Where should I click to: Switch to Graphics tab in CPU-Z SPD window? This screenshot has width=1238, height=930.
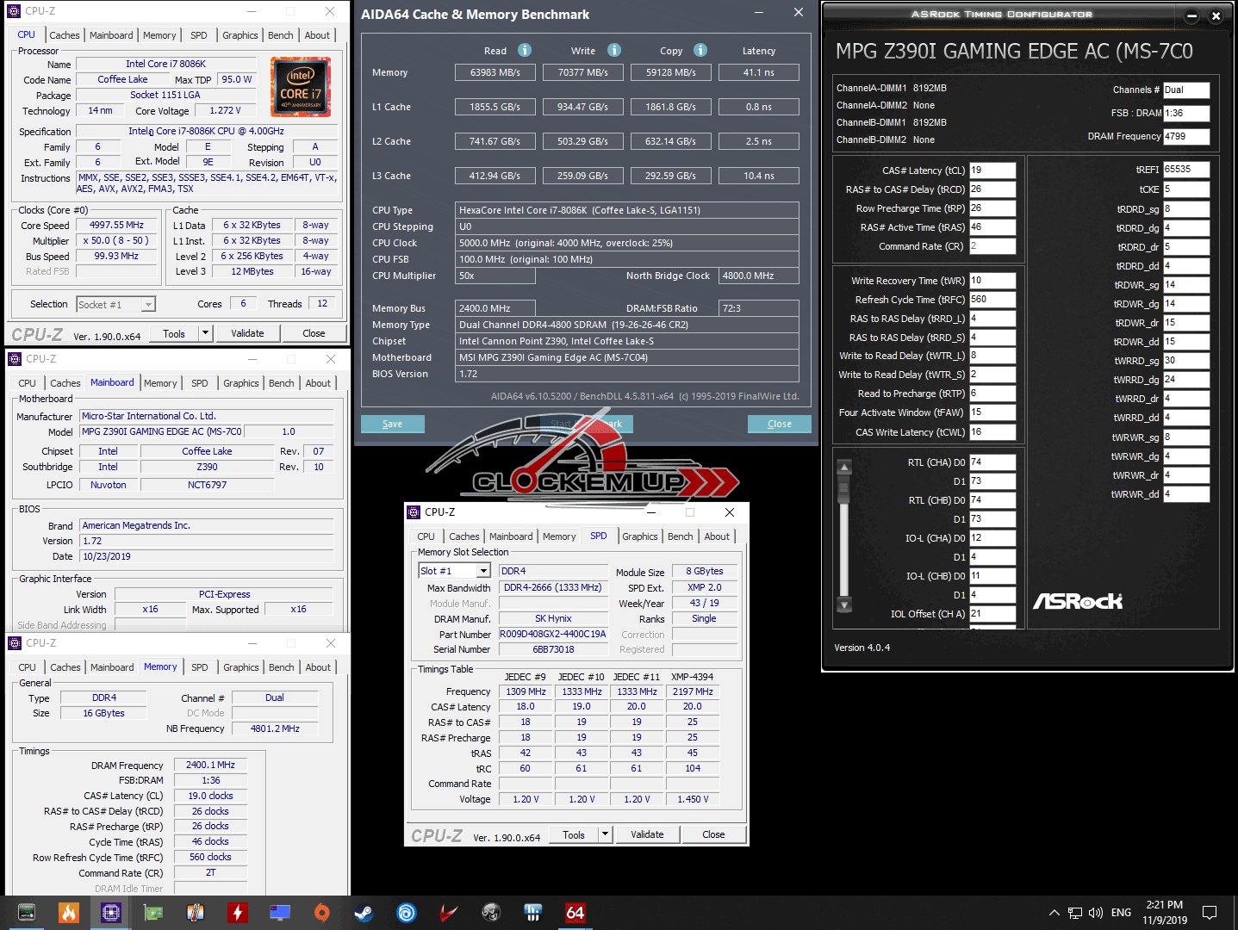coord(639,536)
